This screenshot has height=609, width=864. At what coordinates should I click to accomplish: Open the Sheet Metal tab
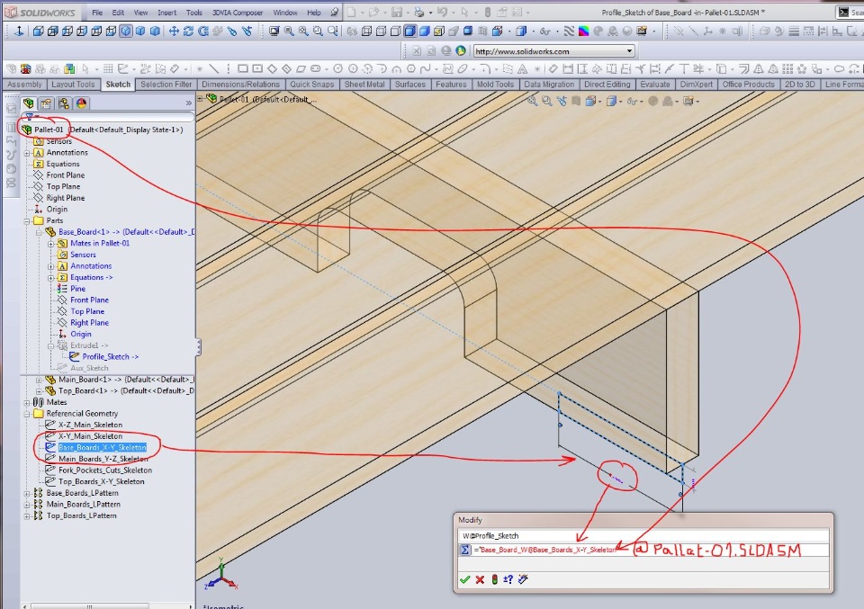click(x=364, y=85)
